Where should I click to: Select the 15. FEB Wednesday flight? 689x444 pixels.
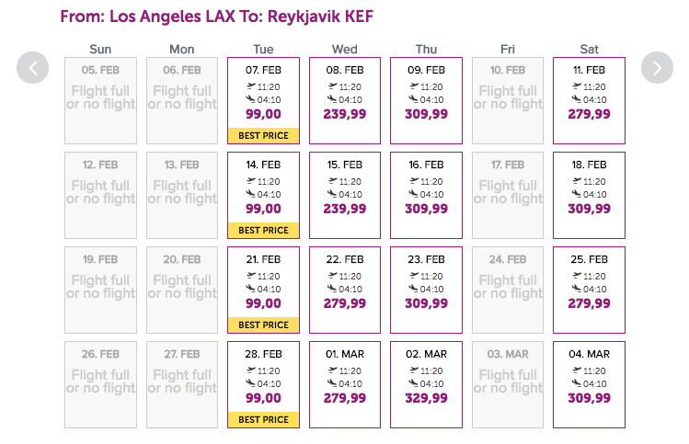click(x=345, y=195)
